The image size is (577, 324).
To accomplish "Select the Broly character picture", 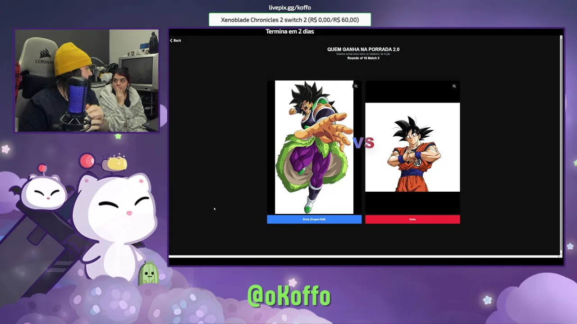I will point(314,147).
